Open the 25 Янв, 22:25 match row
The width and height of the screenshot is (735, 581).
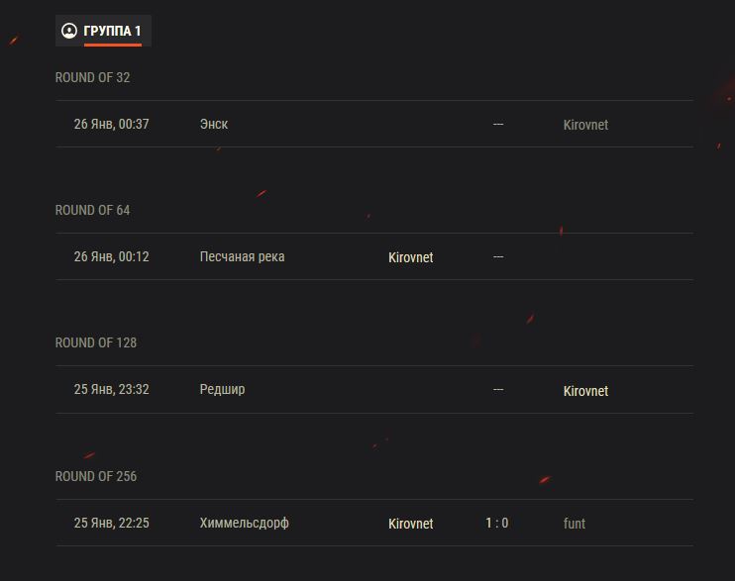coord(111,523)
